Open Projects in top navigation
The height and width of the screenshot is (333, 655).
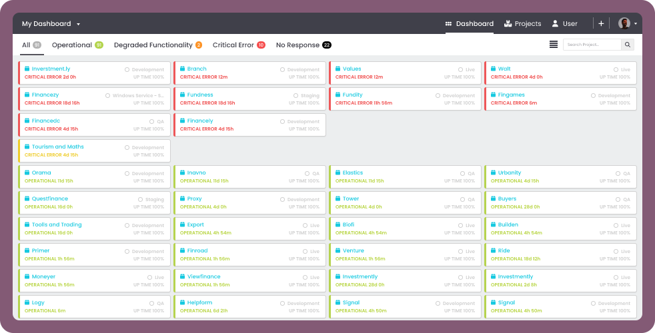pos(522,24)
